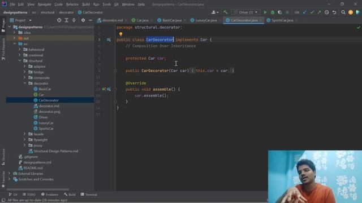
Task: Rollback changes with undo arrow icon
Action: pyautogui.click(x=334, y=12)
